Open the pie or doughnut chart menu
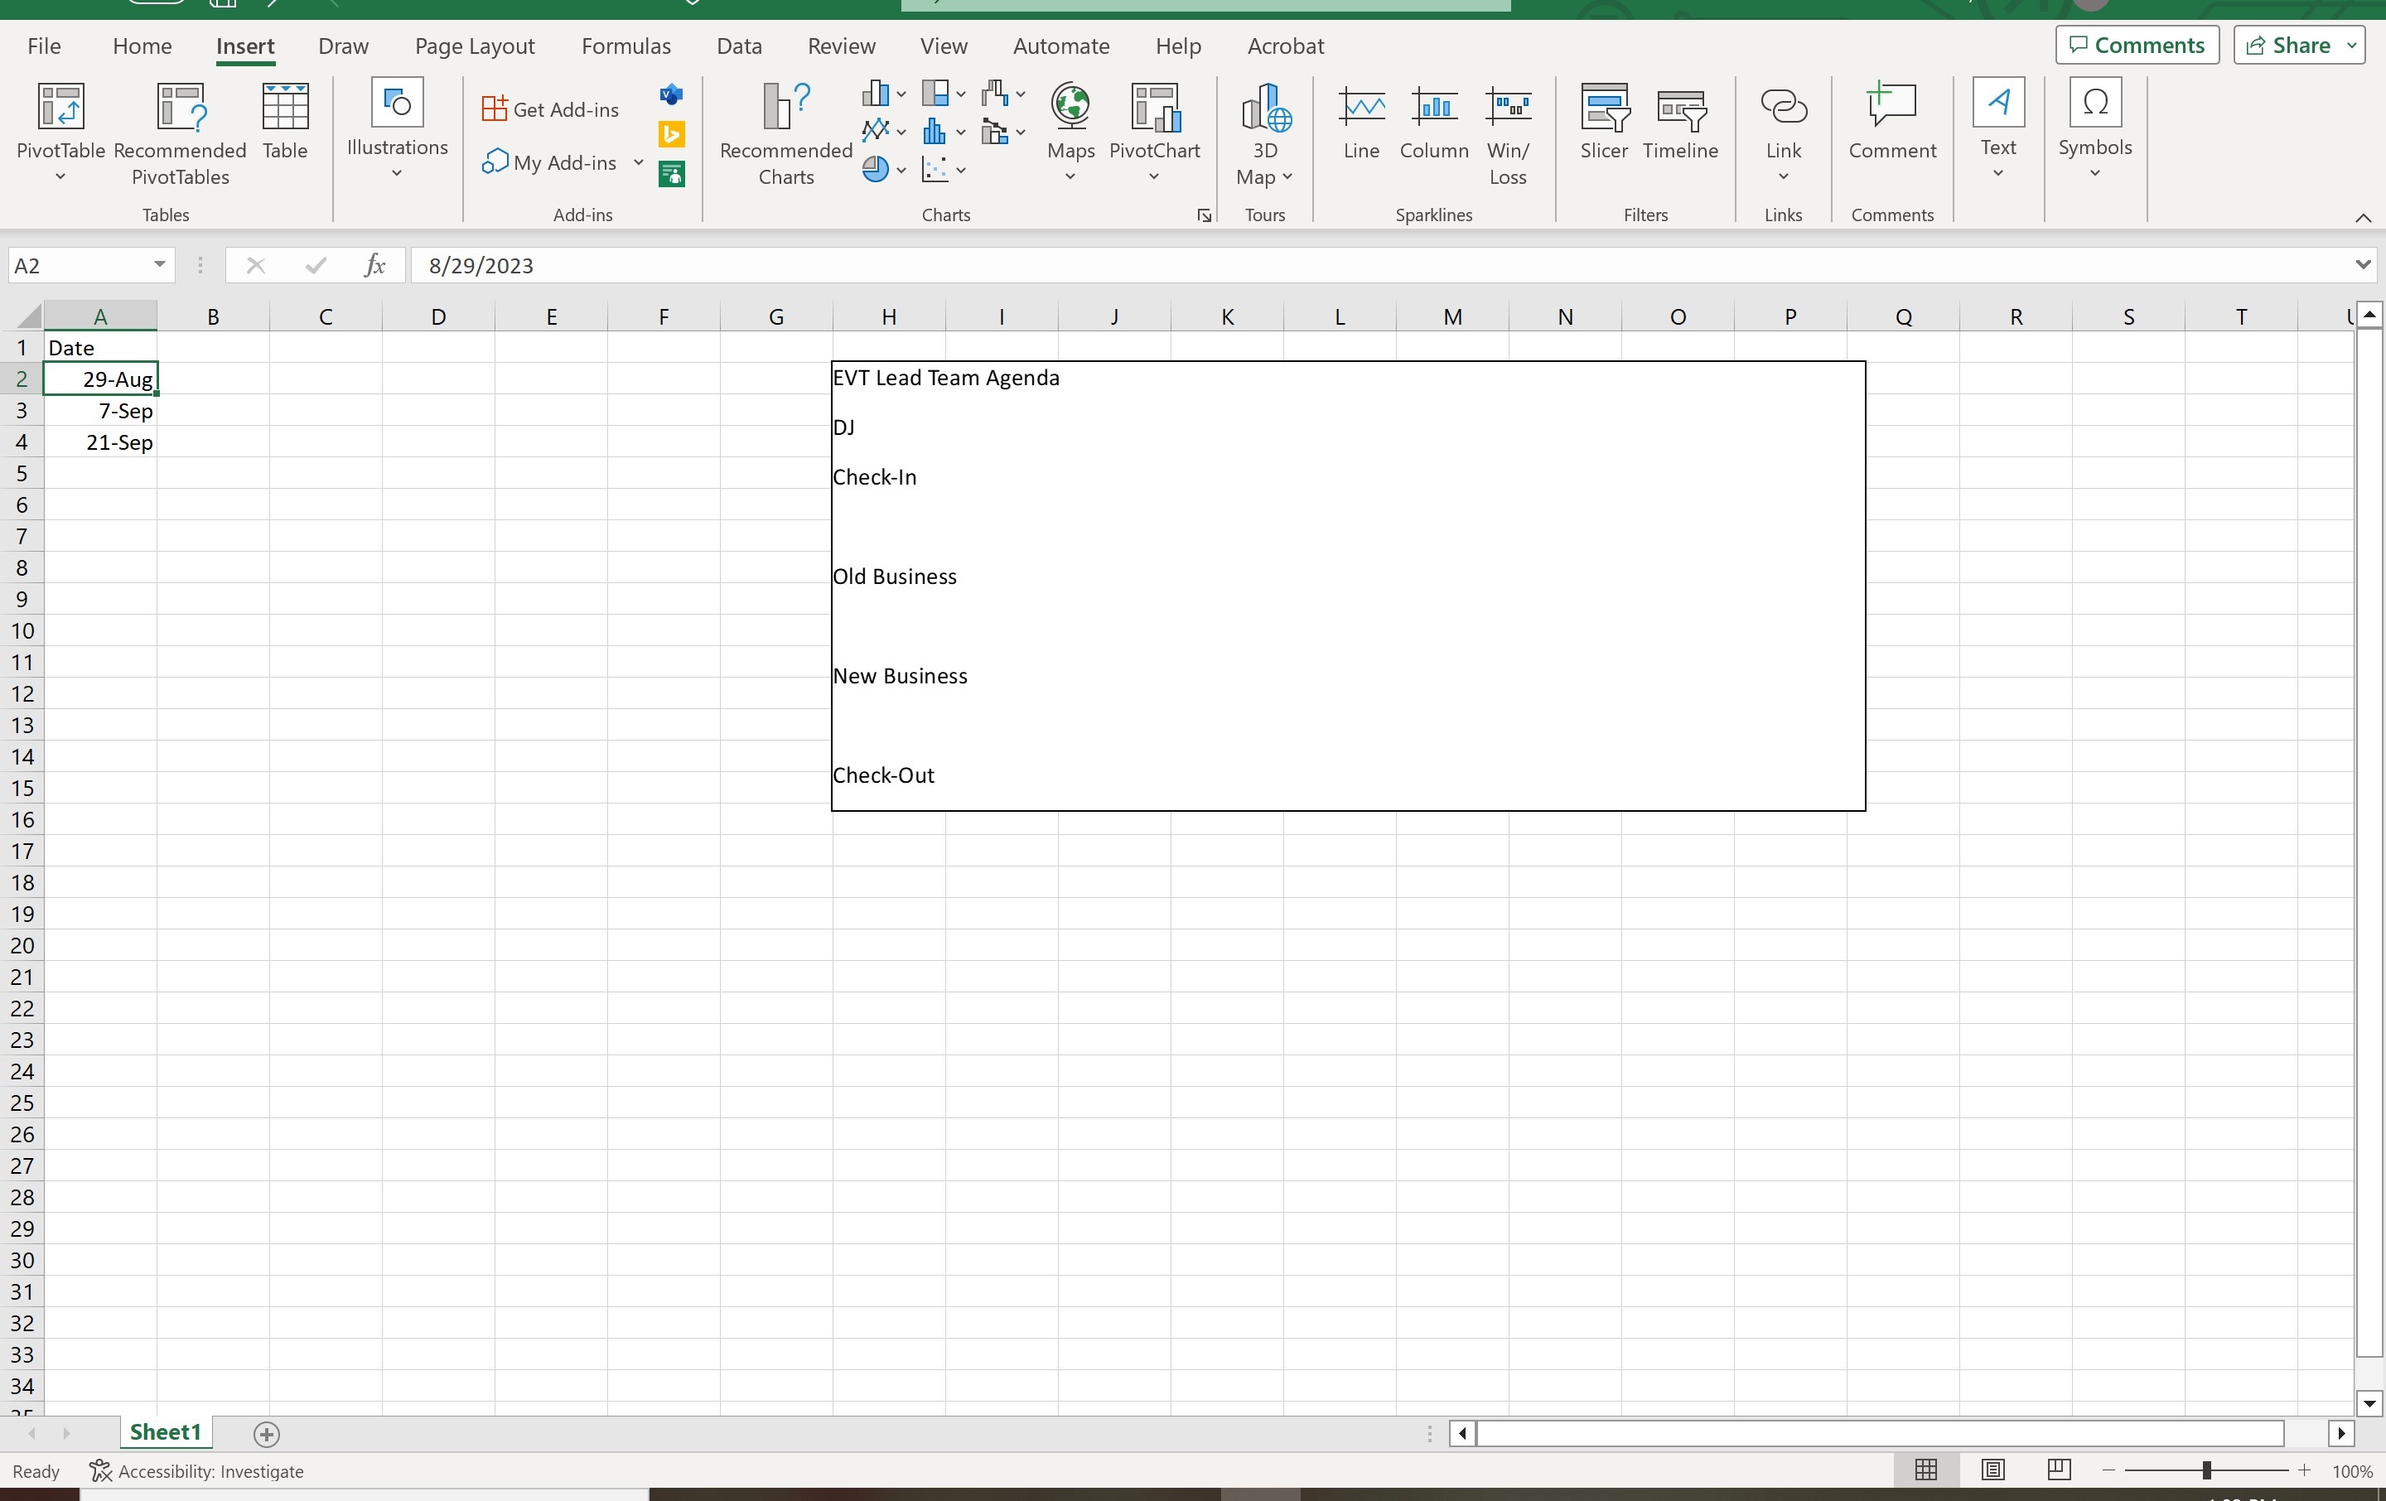 884,170
